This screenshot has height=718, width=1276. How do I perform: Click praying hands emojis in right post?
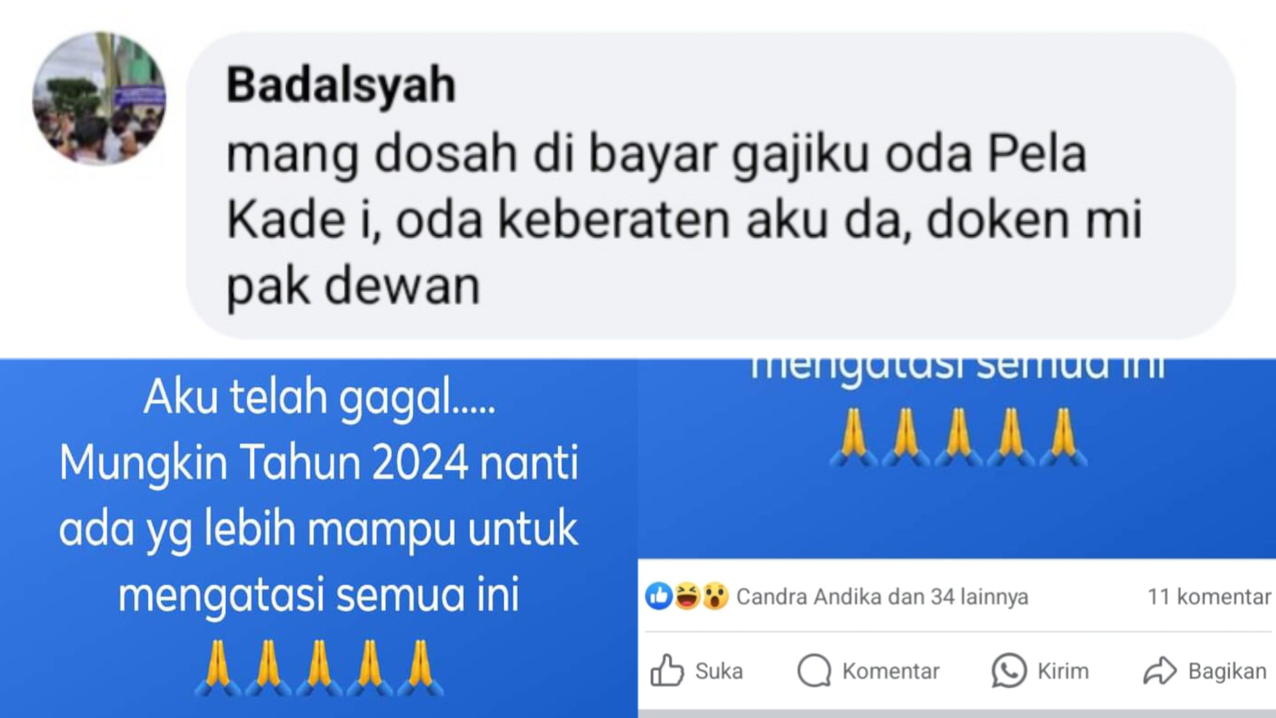tap(957, 438)
